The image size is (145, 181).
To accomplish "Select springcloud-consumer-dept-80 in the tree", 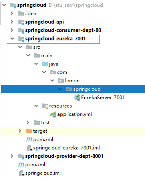I will (x=63, y=30).
